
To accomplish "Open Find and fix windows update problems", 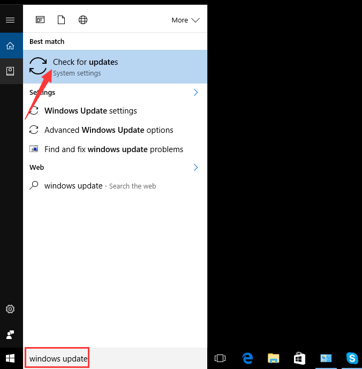I will (x=114, y=149).
